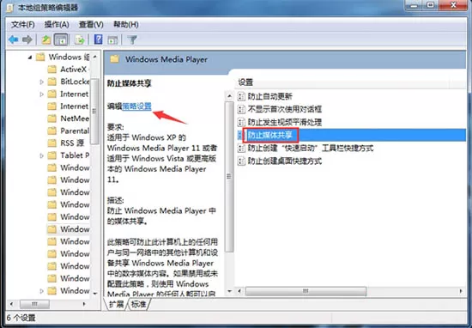Click tree pane scroll up arrow
The width and height of the screenshot is (472, 328).
[95, 57]
